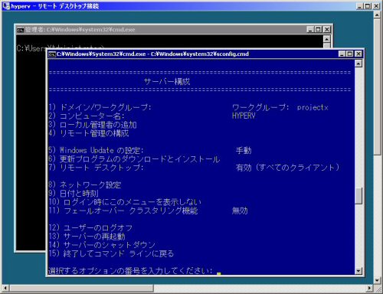This screenshot has height=294, width=383.
Task: Click the Remote Desktop connection title bar icon
Action: click(6, 5)
